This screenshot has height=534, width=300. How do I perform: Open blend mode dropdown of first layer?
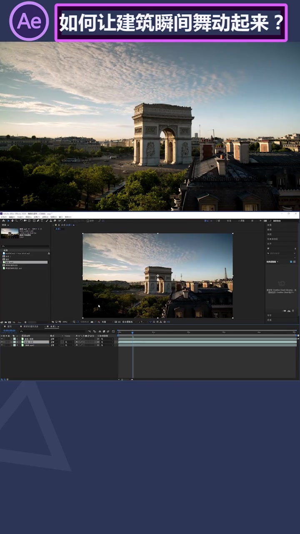click(55, 339)
